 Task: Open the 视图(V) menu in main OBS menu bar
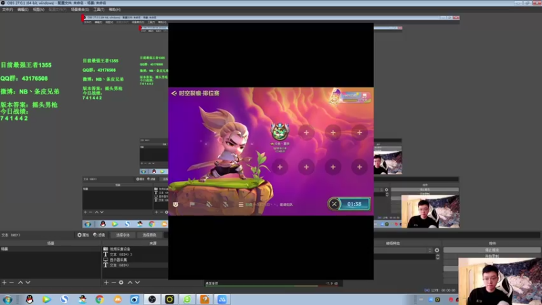coord(39,9)
